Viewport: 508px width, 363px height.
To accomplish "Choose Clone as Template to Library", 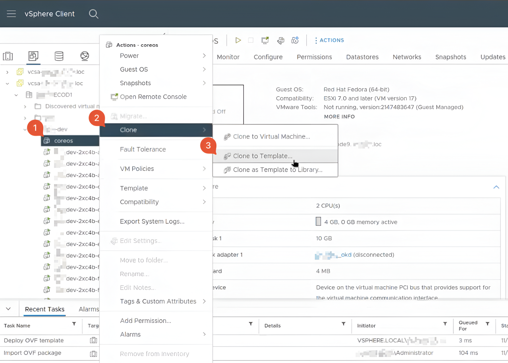I will tap(275, 170).
